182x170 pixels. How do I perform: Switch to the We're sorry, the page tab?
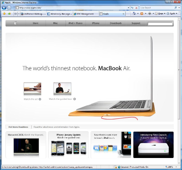coord(60,14)
